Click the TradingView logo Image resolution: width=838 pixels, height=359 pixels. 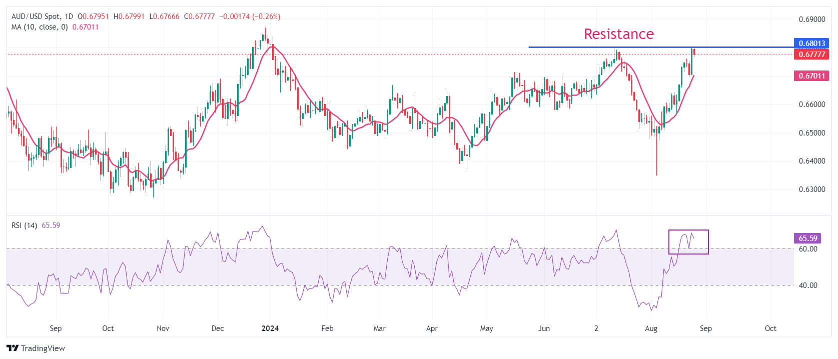[x=36, y=348]
